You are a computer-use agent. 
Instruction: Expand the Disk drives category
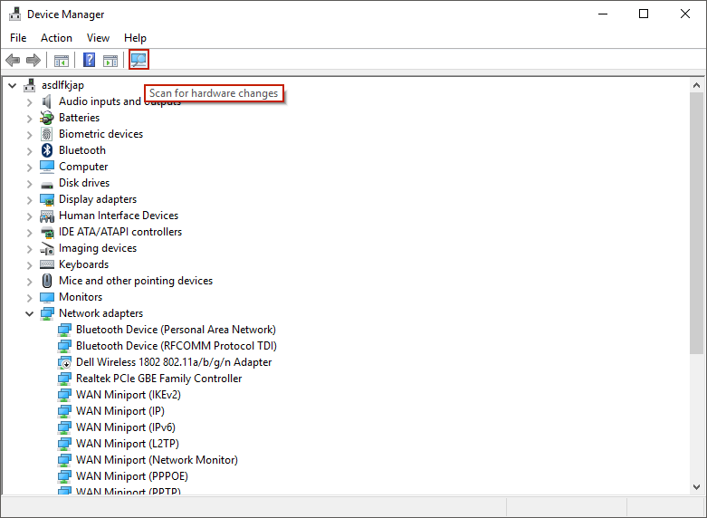[30, 184]
